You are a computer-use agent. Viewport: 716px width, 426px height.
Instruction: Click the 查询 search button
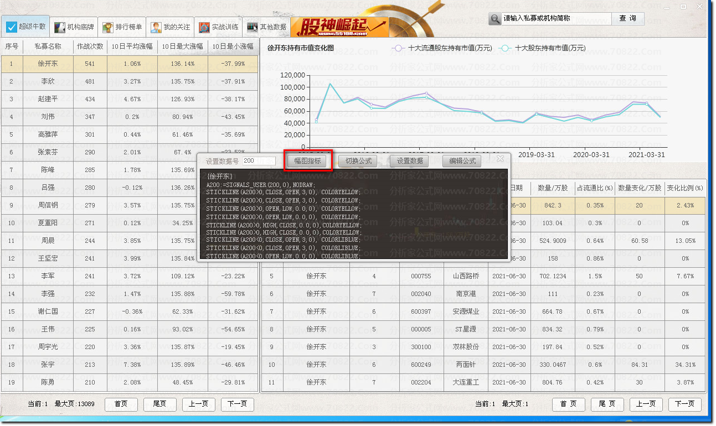628,19
